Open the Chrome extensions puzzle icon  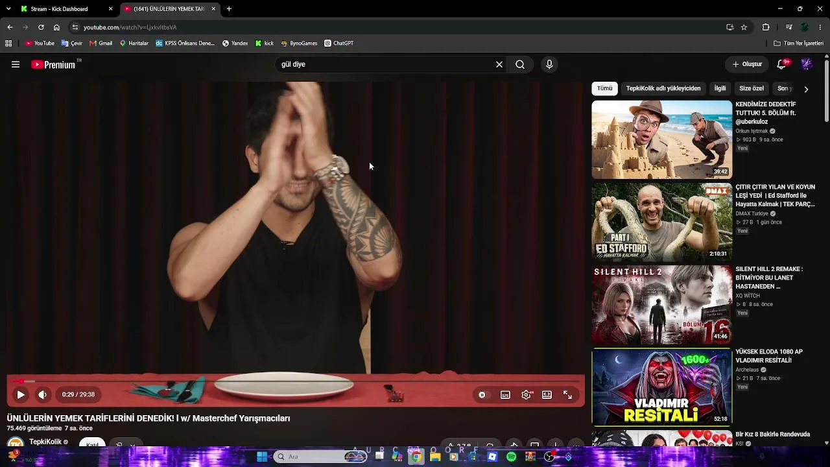(766, 27)
